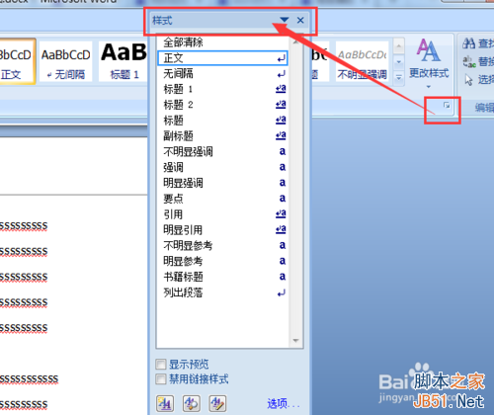Apply the 引用 style from list
Image resolution: width=494 pixels, height=415 pixels.
(x=222, y=214)
